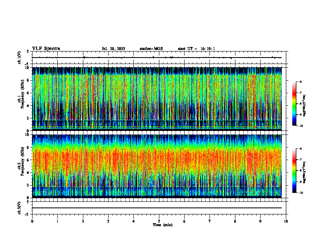Click time axis tick label "7"
Viewport: 322px width, 248px height.
tap(210, 221)
